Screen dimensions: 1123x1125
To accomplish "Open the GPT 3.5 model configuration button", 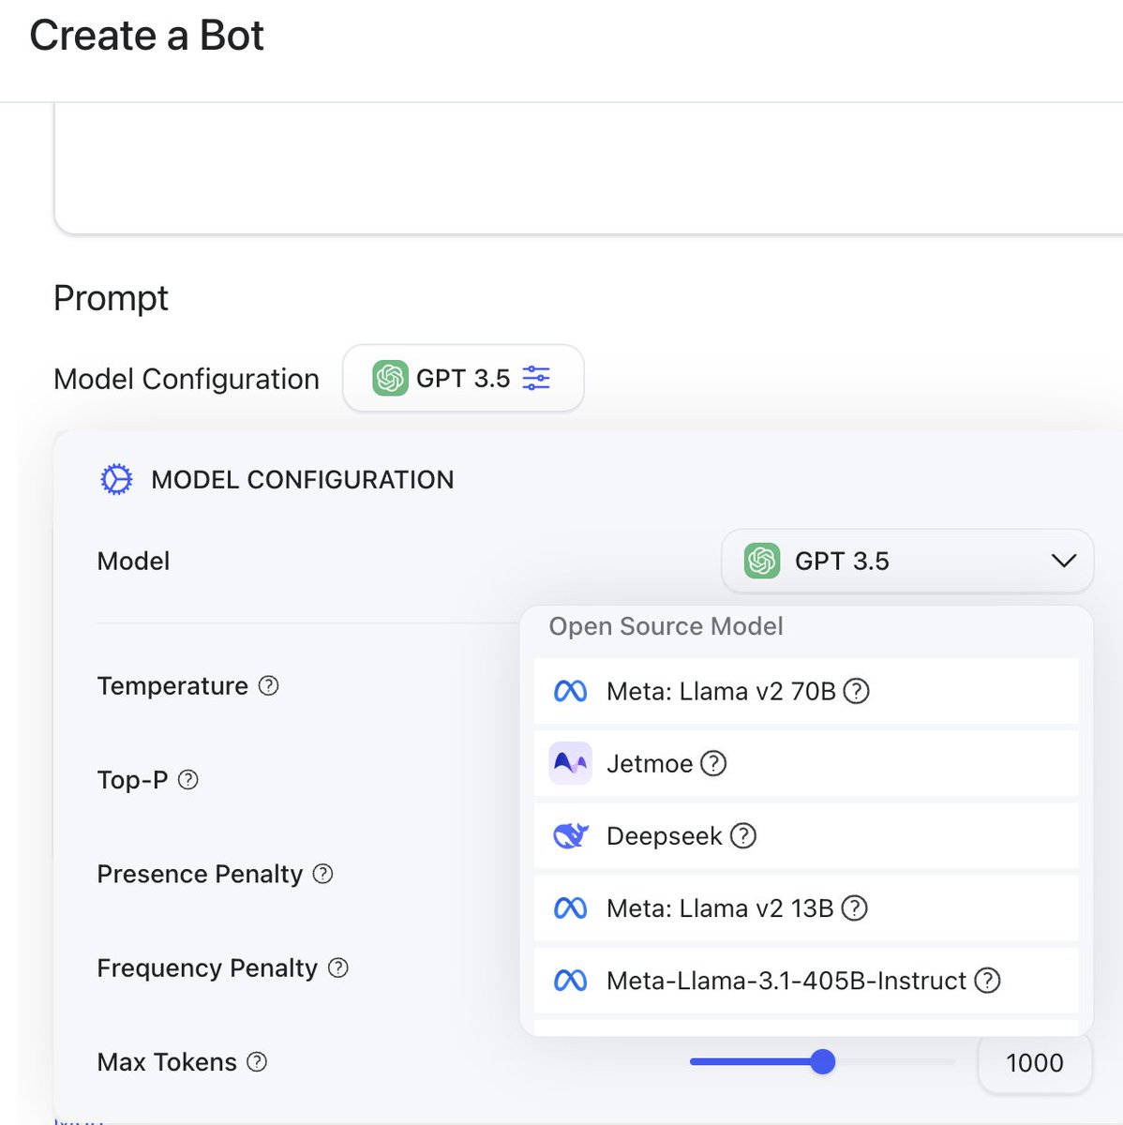I will pos(463,378).
